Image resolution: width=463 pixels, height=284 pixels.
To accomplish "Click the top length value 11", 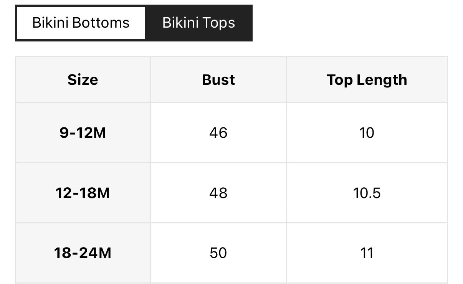I will pos(367,253).
